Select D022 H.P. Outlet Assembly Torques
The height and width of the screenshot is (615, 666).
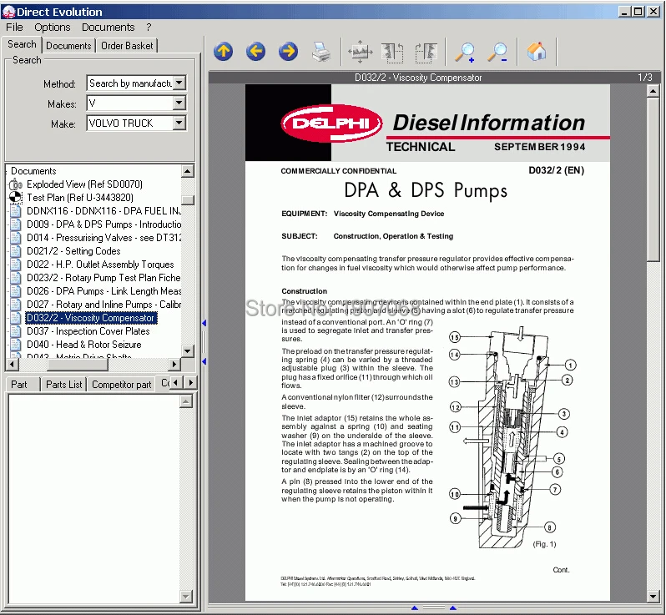[100, 265]
